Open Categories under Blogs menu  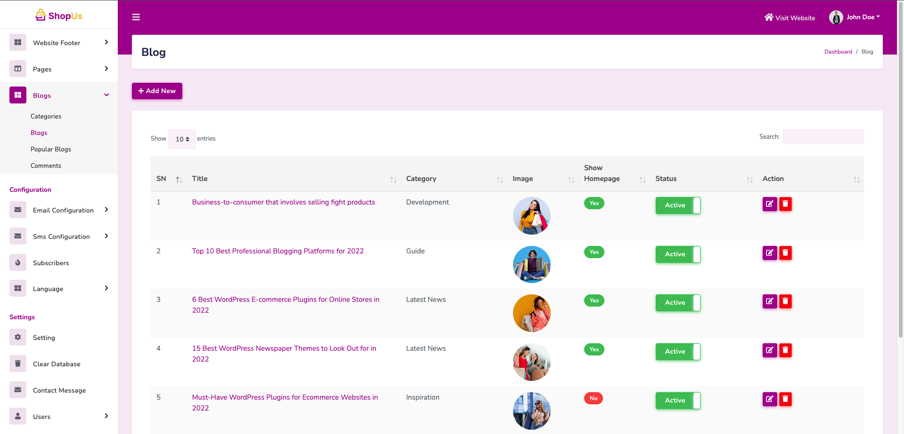coord(46,116)
